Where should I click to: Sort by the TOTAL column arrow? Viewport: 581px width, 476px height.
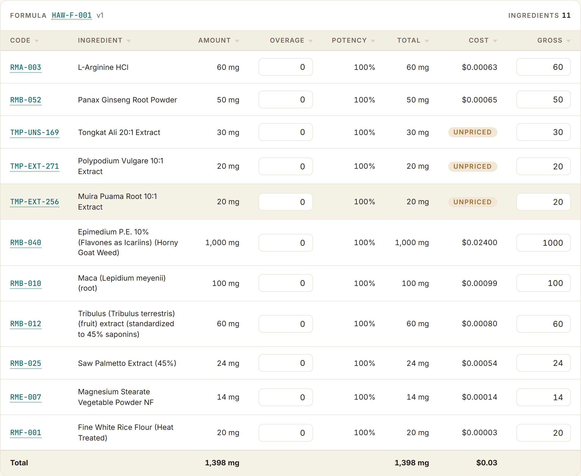(x=427, y=41)
